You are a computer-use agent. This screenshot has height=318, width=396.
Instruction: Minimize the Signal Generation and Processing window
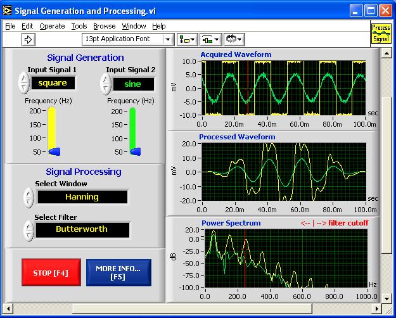(355, 11)
